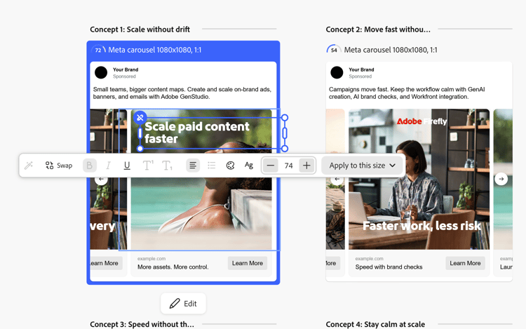Image resolution: width=526 pixels, height=329 pixels.
Task: Click the Concept 2: Move fast title
Action: pos(378,29)
